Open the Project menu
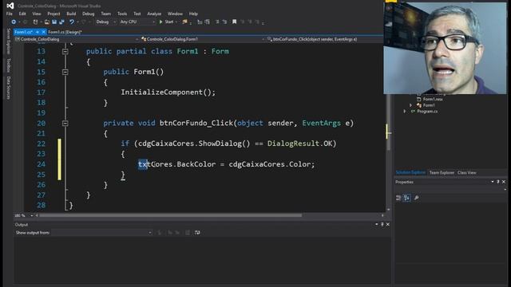The image size is (511, 287). (53, 14)
